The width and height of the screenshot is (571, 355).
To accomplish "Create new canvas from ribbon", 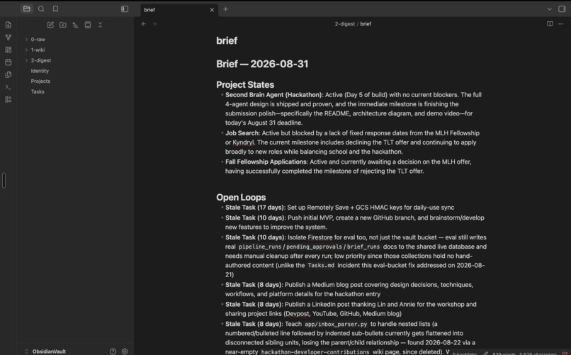I will (x=9, y=50).
